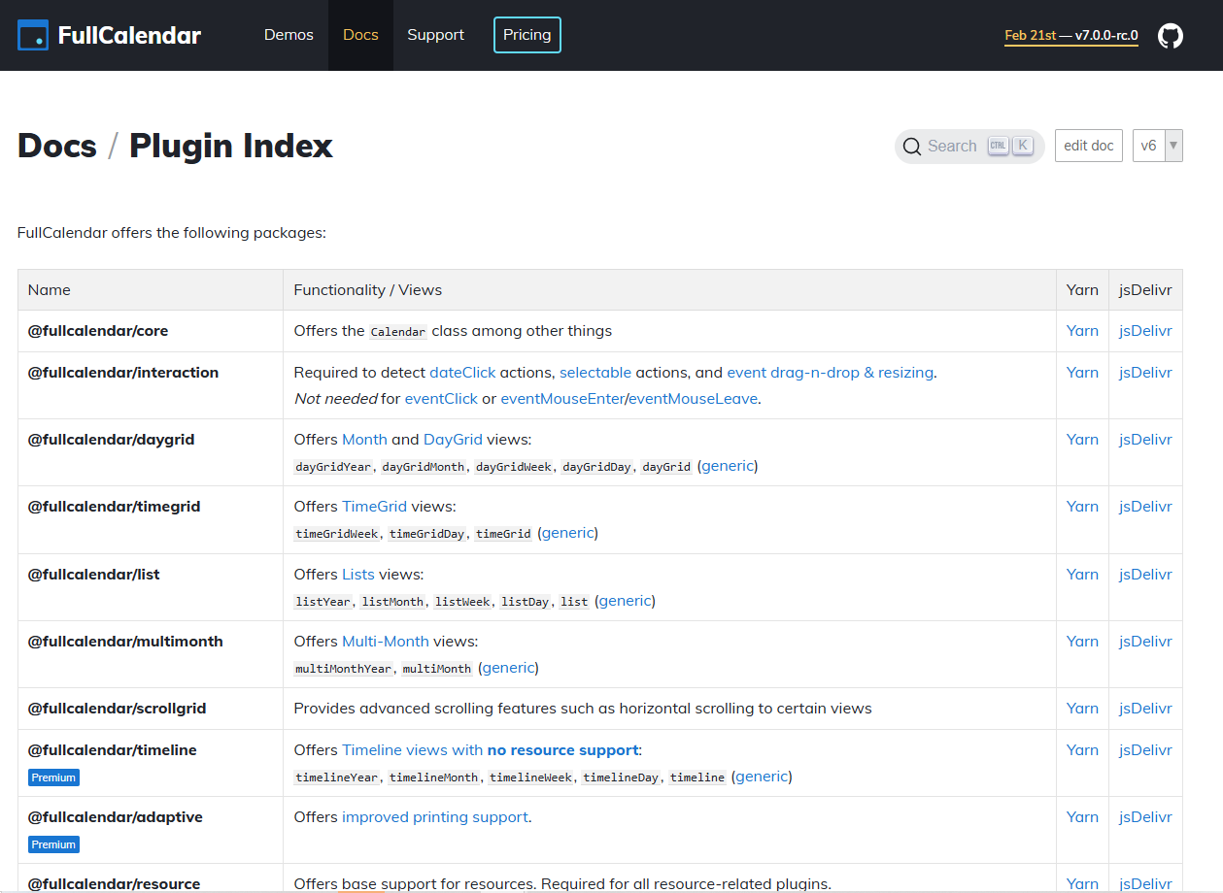Click the search magnifier icon
The width and height of the screenshot is (1223, 893).
[x=911, y=147]
